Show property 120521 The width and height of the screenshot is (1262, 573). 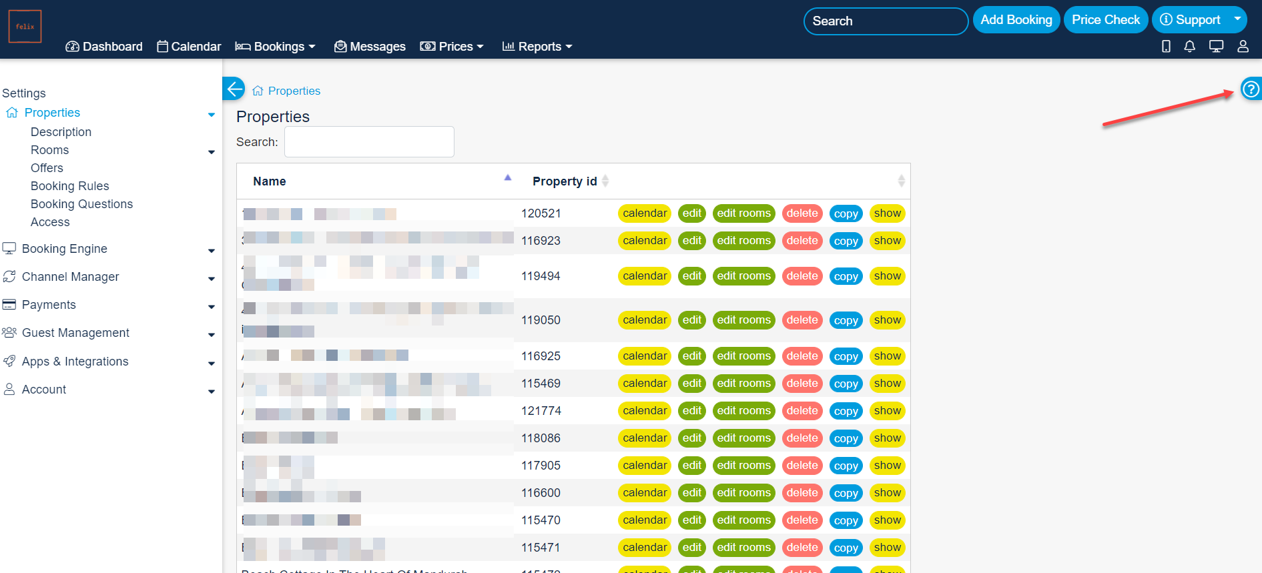coord(887,213)
